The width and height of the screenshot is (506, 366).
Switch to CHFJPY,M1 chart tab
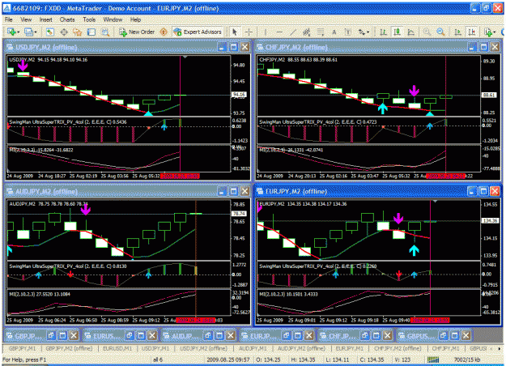445,348
